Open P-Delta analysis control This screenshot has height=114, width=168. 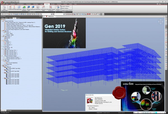[x=10, y=8]
